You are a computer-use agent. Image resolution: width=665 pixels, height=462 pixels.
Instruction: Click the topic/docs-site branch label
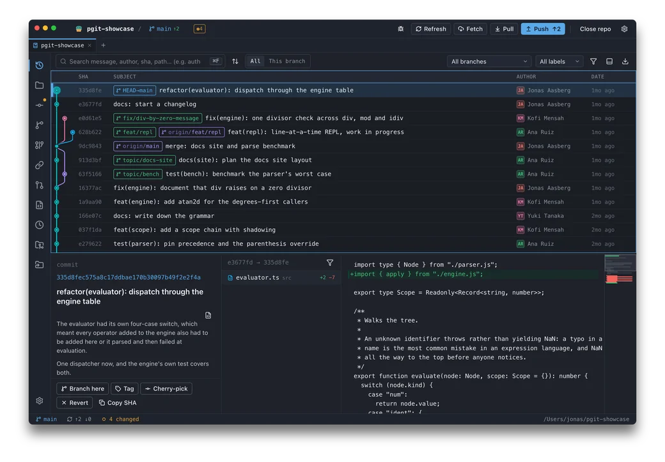145,160
